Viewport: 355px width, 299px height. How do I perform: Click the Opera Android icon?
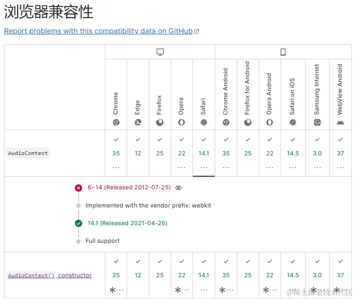coord(269,122)
